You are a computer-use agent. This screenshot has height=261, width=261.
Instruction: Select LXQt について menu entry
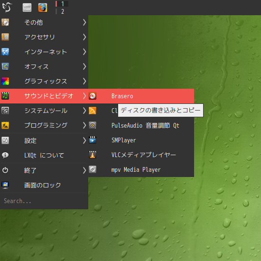coord(44,155)
